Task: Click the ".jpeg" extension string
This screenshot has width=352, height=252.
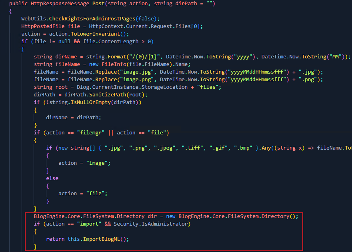Action: 164,148
